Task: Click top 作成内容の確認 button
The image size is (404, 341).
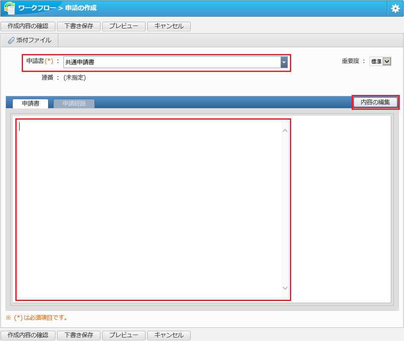Action: pos(28,26)
